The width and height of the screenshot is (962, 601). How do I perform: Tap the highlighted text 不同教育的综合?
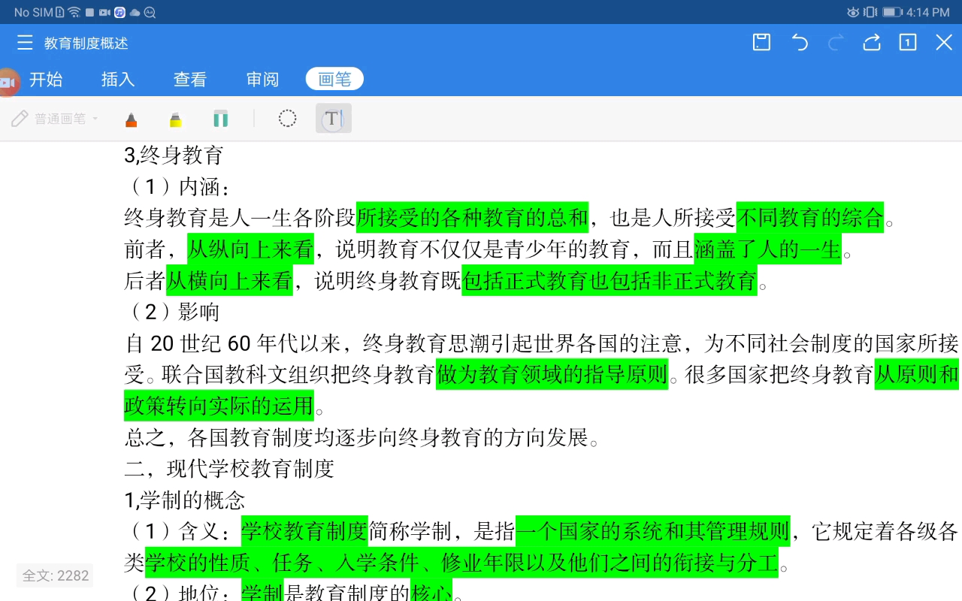tap(810, 218)
